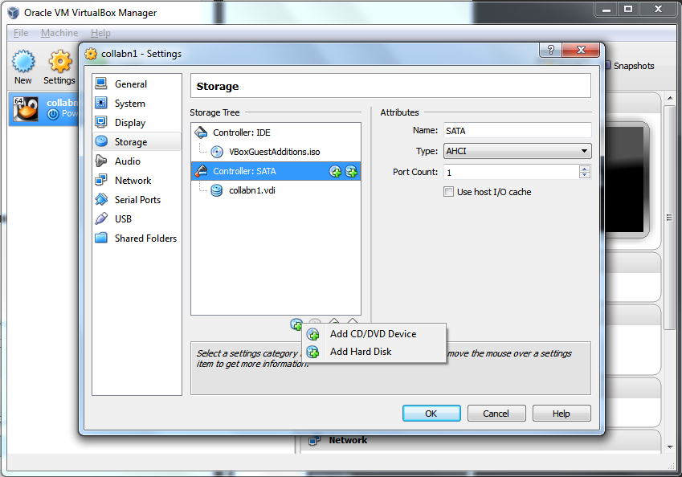This screenshot has height=477, width=682.
Task: Click add CD/DVD icon on SATA controller row
Action: pyautogui.click(x=335, y=171)
